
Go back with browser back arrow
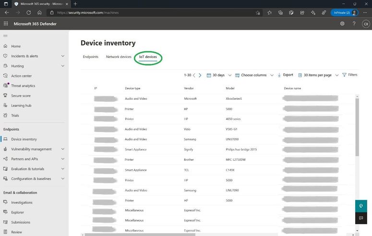click(x=7, y=12)
